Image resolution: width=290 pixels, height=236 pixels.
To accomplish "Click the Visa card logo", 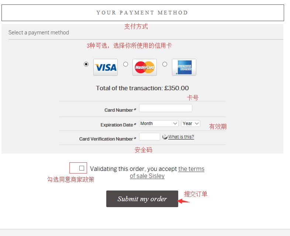I will pyautogui.click(x=106, y=67).
